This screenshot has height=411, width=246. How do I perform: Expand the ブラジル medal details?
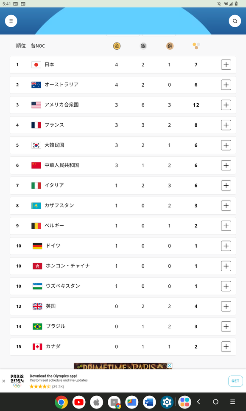tap(226, 326)
